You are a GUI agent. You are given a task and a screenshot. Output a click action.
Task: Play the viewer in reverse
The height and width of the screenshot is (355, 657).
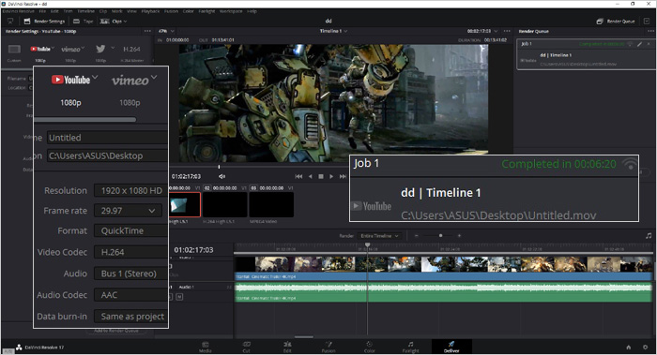tap(310, 176)
